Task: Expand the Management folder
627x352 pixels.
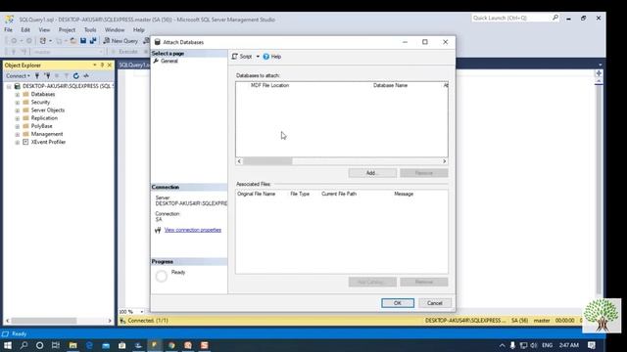Action: [x=18, y=135]
